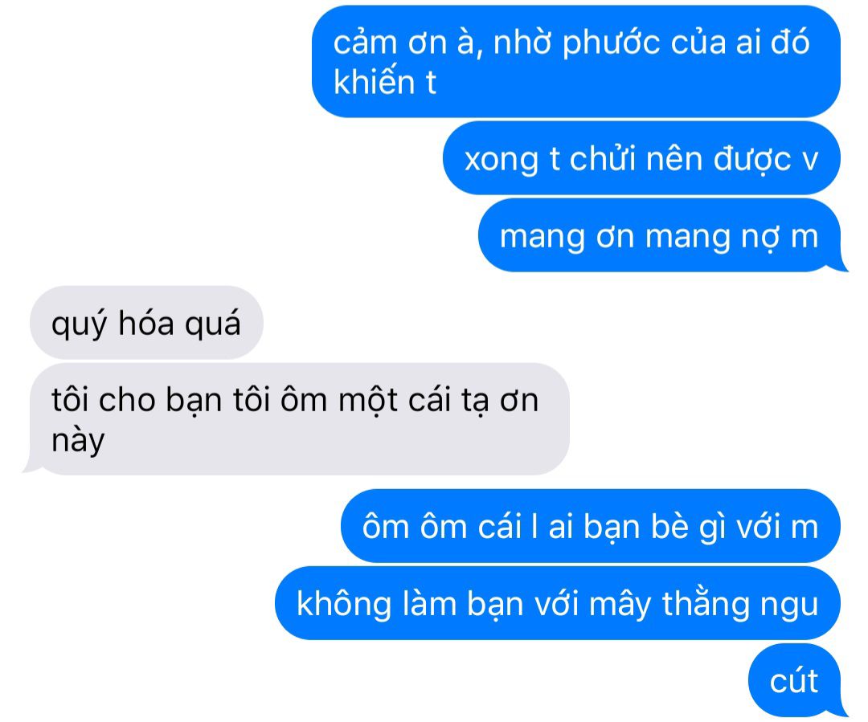Viewport: 868px width, 722px height.
Task: Click the word "này" in the long gray bubble
Action: point(78,442)
